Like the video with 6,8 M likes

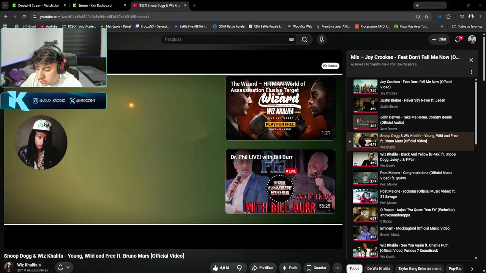click(x=221, y=268)
